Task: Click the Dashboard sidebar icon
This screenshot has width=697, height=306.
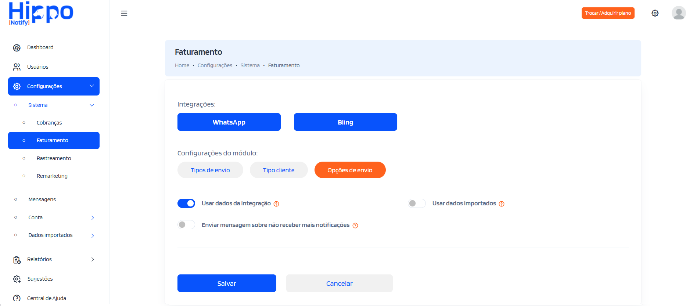Action: [17, 48]
